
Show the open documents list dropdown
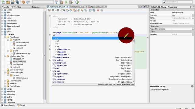coord(144,6)
